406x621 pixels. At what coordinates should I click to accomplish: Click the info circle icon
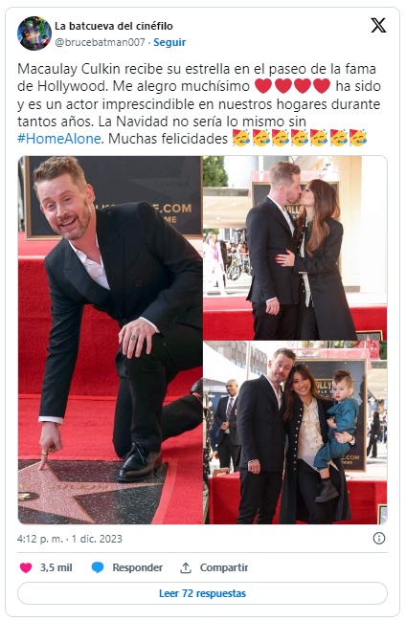pyautogui.click(x=379, y=538)
